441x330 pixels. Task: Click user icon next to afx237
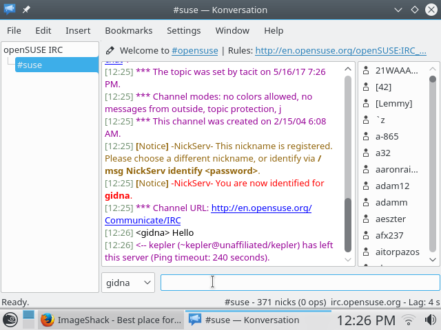pos(366,235)
